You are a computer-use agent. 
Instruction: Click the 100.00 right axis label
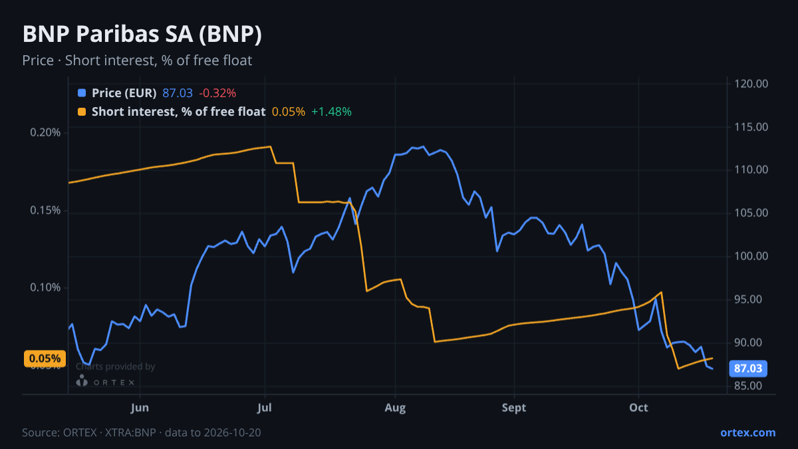point(751,256)
